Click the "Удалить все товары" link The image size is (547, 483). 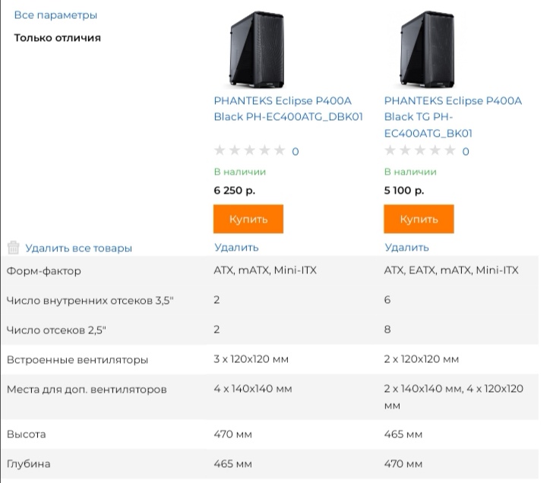coord(78,248)
